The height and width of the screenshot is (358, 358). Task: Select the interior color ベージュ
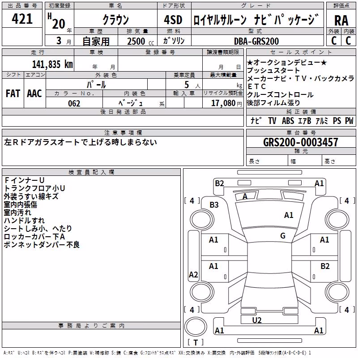130,103
